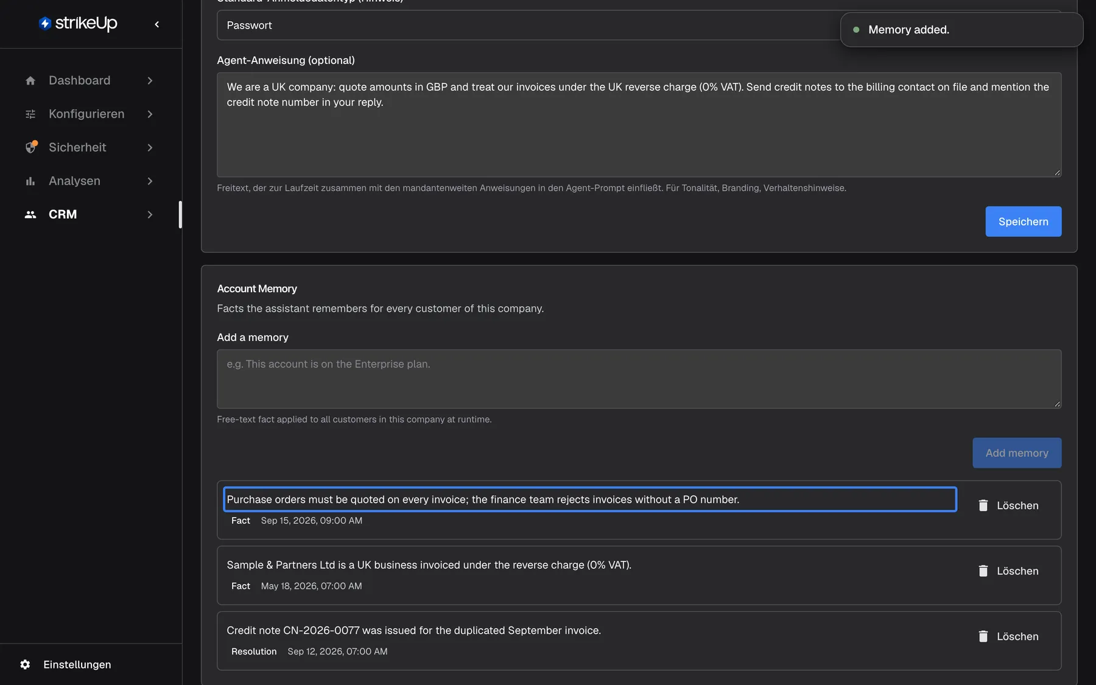Open Dashboard in the sidebar
Screen dimensions: 1096x685
(90, 80)
